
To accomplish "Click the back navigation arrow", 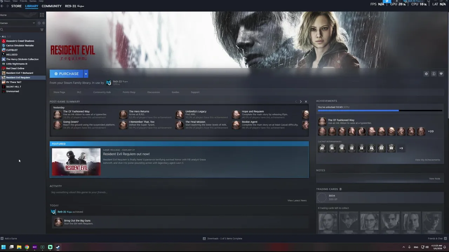I will [2, 6].
